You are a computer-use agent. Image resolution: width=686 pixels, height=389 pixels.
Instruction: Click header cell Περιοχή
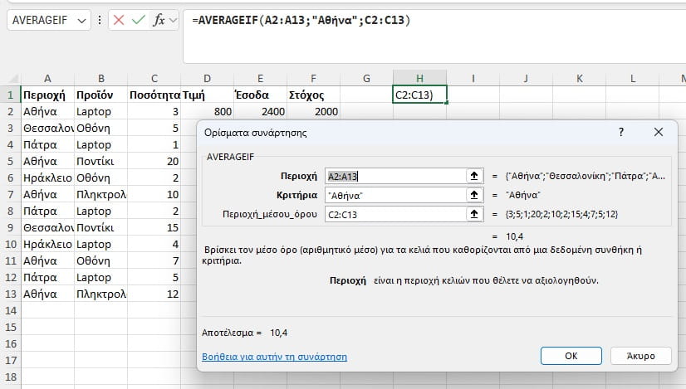tap(47, 95)
